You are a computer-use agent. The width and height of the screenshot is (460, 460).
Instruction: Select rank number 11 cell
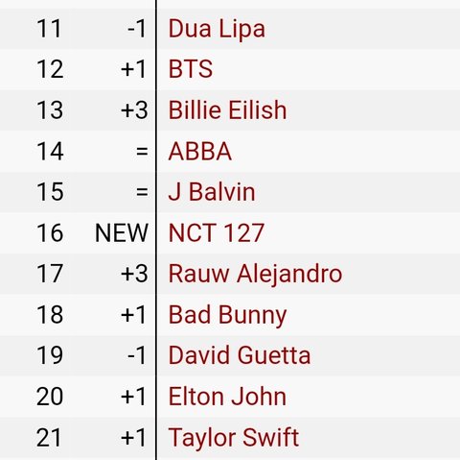[49, 29]
